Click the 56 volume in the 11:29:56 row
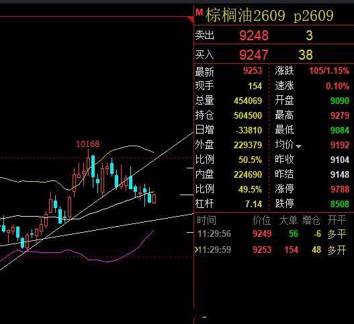Screen dimensions: 354x324 pyautogui.click(x=294, y=234)
